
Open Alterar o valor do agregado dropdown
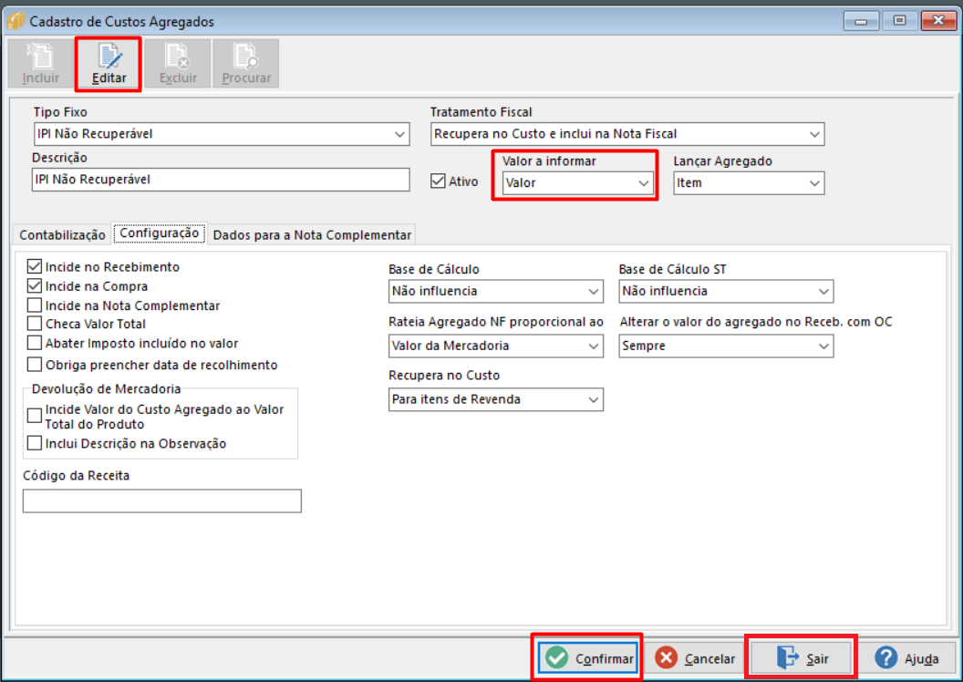click(726, 346)
